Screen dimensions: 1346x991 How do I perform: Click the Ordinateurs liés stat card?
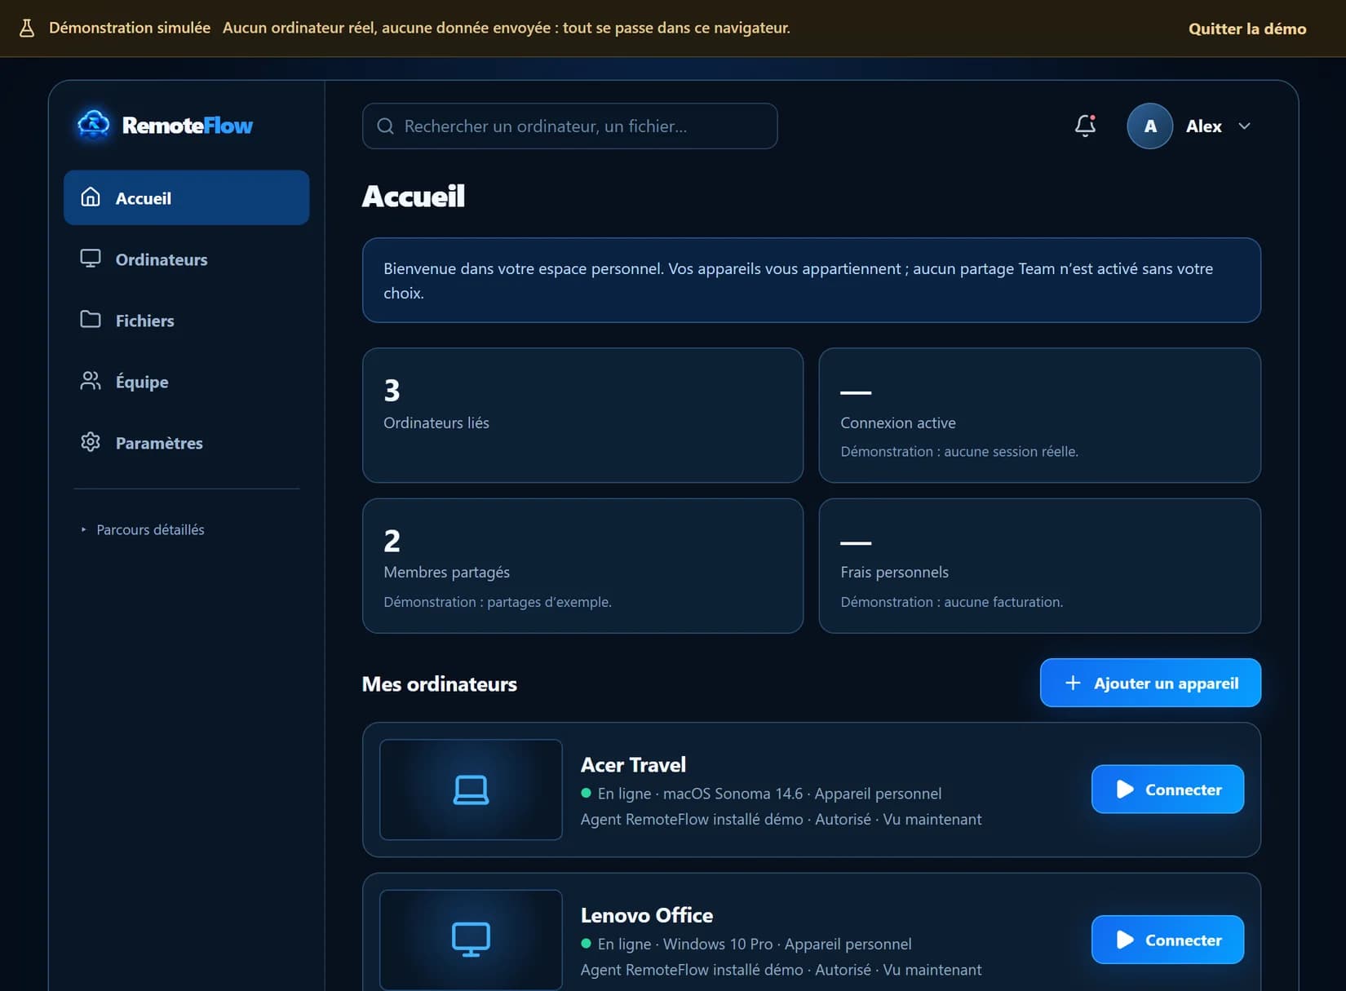click(582, 415)
